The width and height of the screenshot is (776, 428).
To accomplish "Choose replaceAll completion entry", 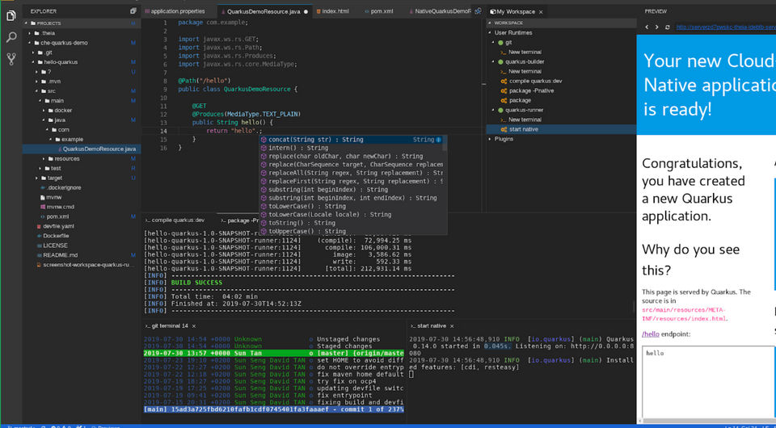I will [351, 173].
